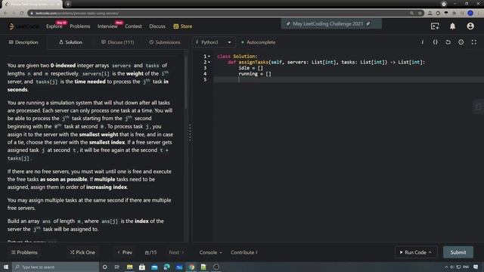Click the panel divider drag handle

[190, 133]
